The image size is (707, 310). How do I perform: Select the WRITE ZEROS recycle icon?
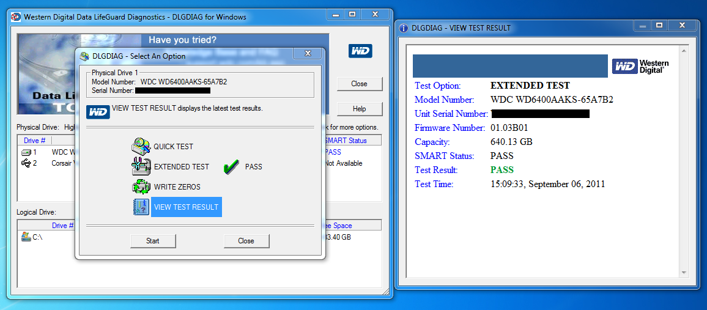[x=141, y=186]
